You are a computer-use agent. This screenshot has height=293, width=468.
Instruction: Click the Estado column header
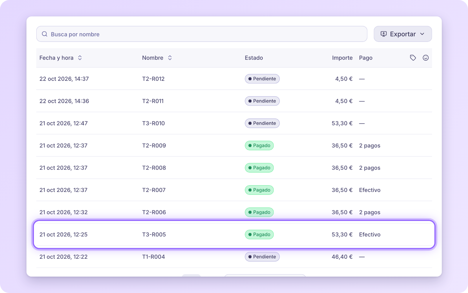(x=254, y=58)
